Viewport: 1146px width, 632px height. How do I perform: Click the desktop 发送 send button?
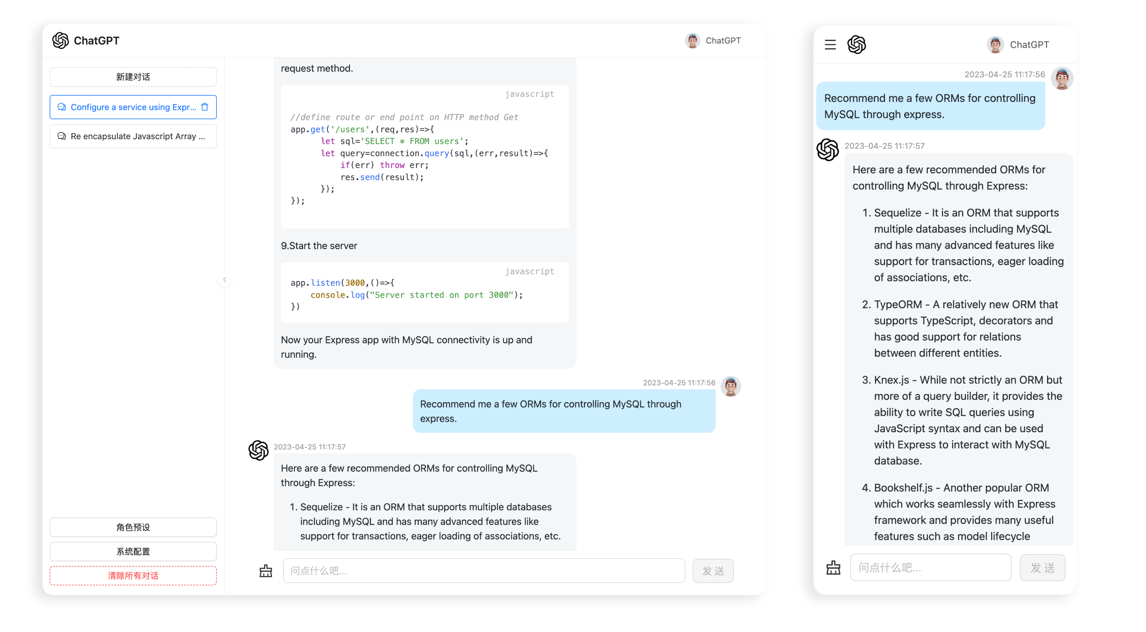(x=713, y=571)
